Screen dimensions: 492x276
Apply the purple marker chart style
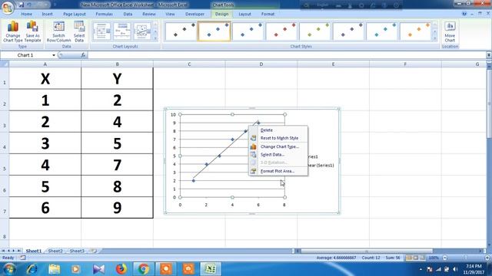348,31
